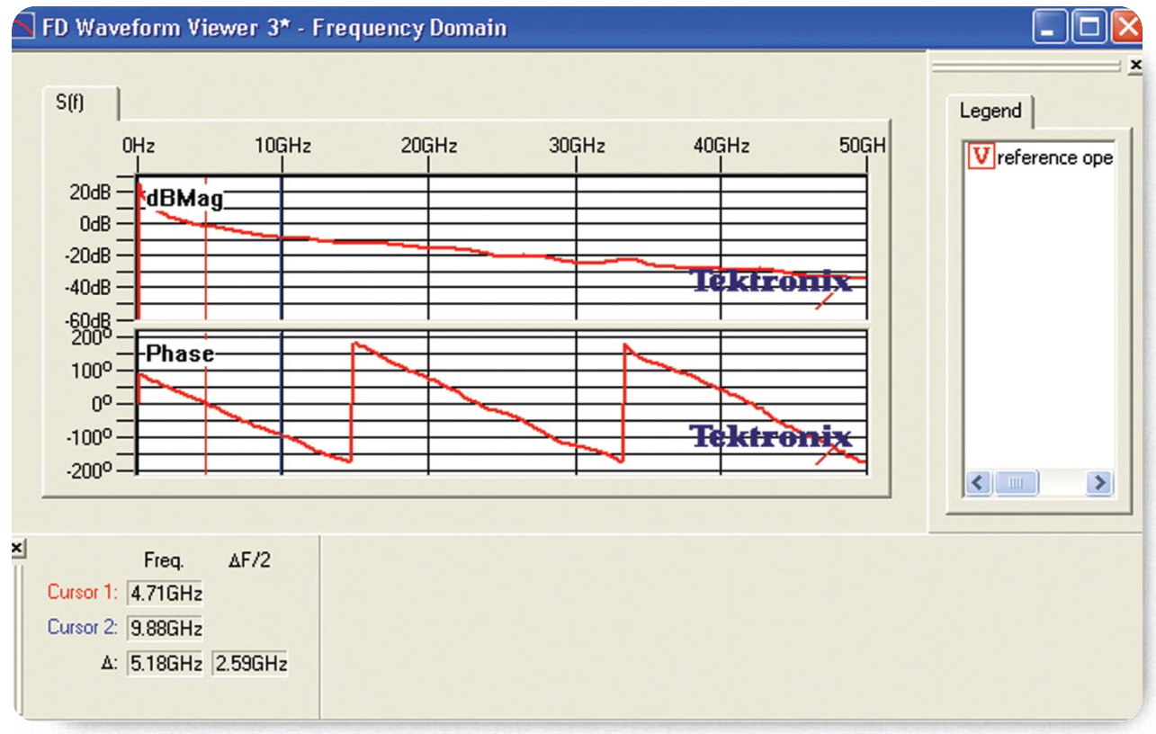The image size is (1156, 734).
Task: Close the cursor readout panel
Action: 18,548
